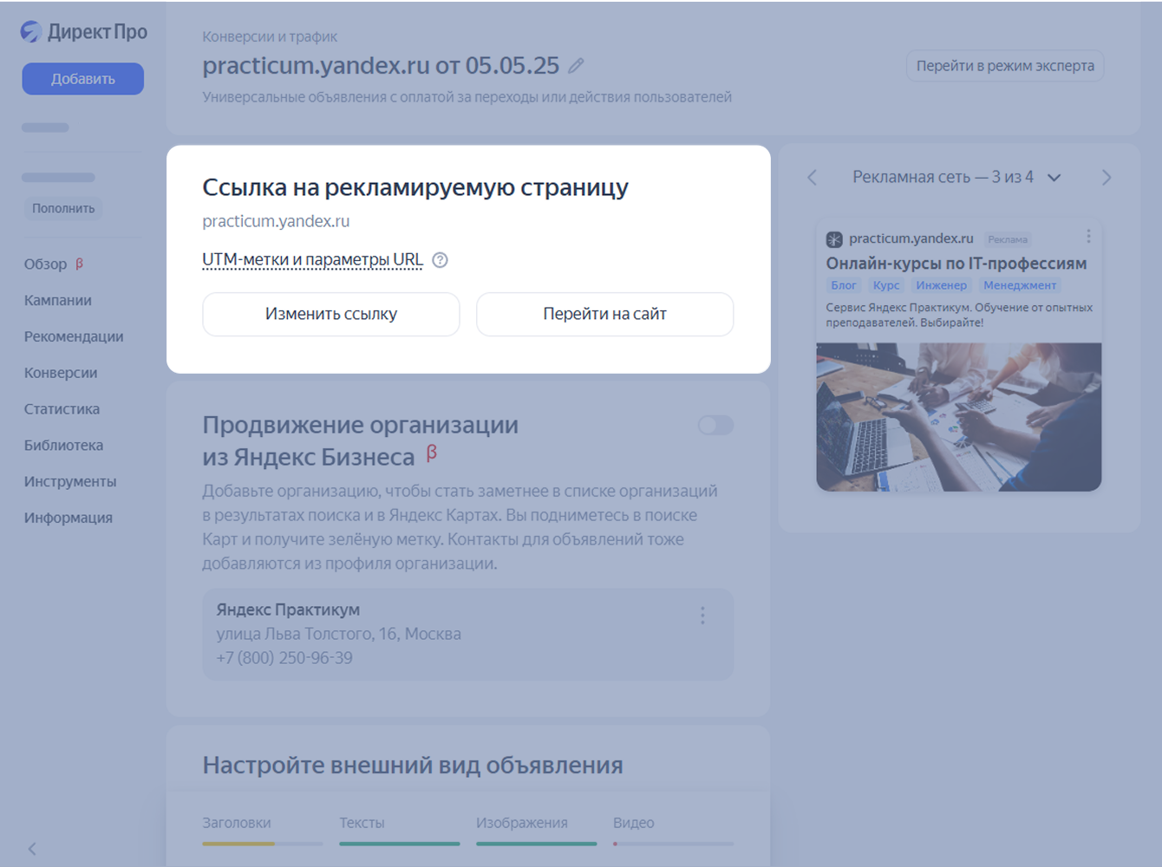
Task: Click the Директ Про logo icon
Action: [31, 32]
